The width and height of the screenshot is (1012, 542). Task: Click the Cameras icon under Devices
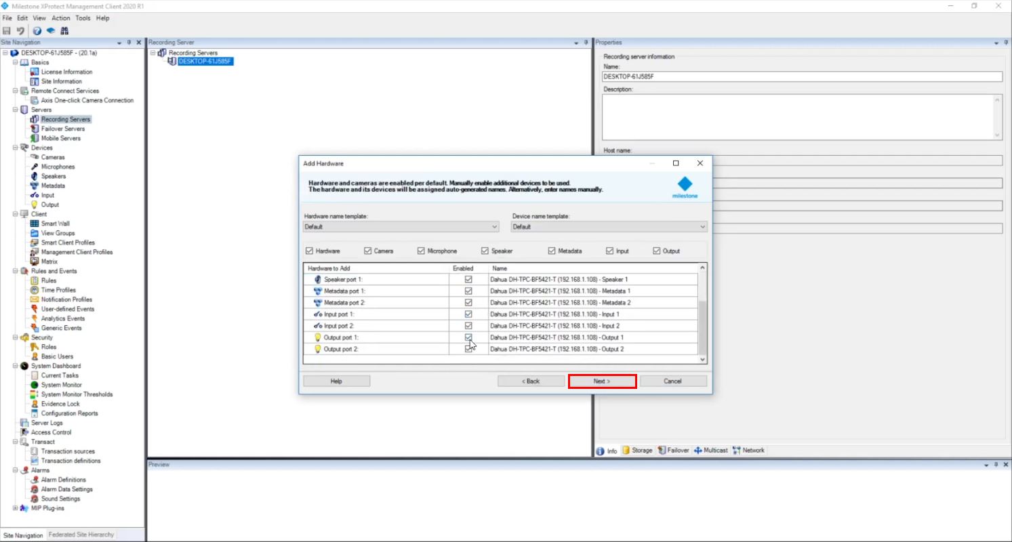35,157
